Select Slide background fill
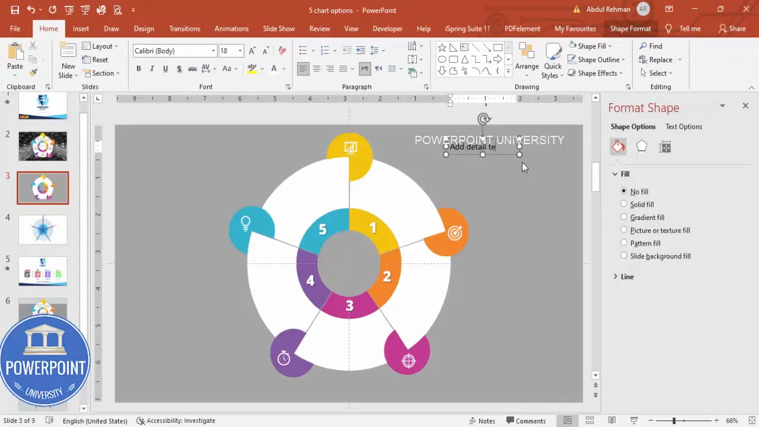 [624, 256]
